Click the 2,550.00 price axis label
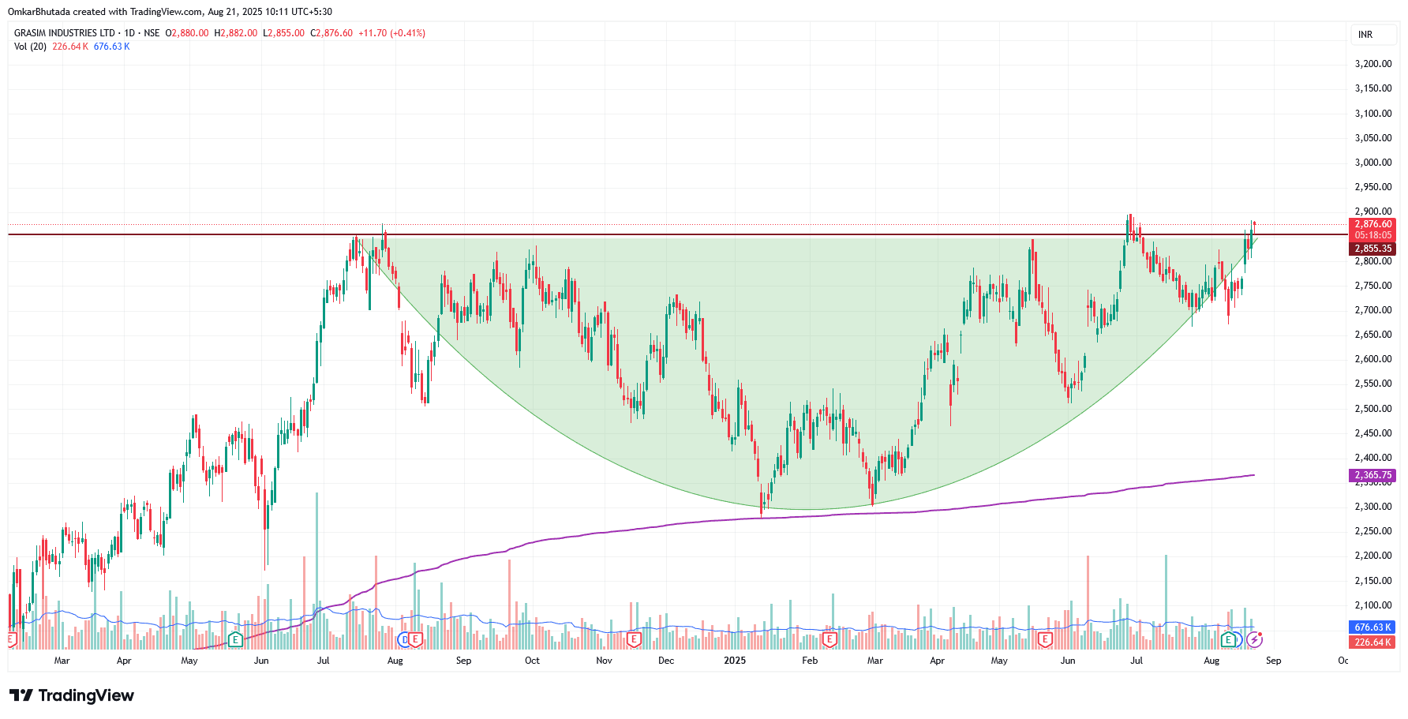This screenshot has width=1408, height=719. [1373, 384]
